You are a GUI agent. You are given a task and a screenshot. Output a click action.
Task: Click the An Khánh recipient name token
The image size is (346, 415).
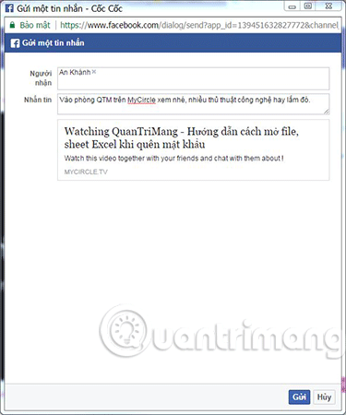coord(75,72)
